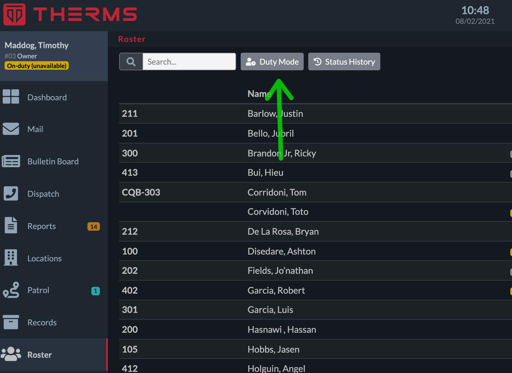This screenshot has width=512, height=373.
Task: Open the Roster menu item
Action: [39, 355]
